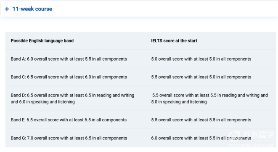Select the 'Possible English language band' column header
The height and width of the screenshot is (152, 278).
coord(42,41)
